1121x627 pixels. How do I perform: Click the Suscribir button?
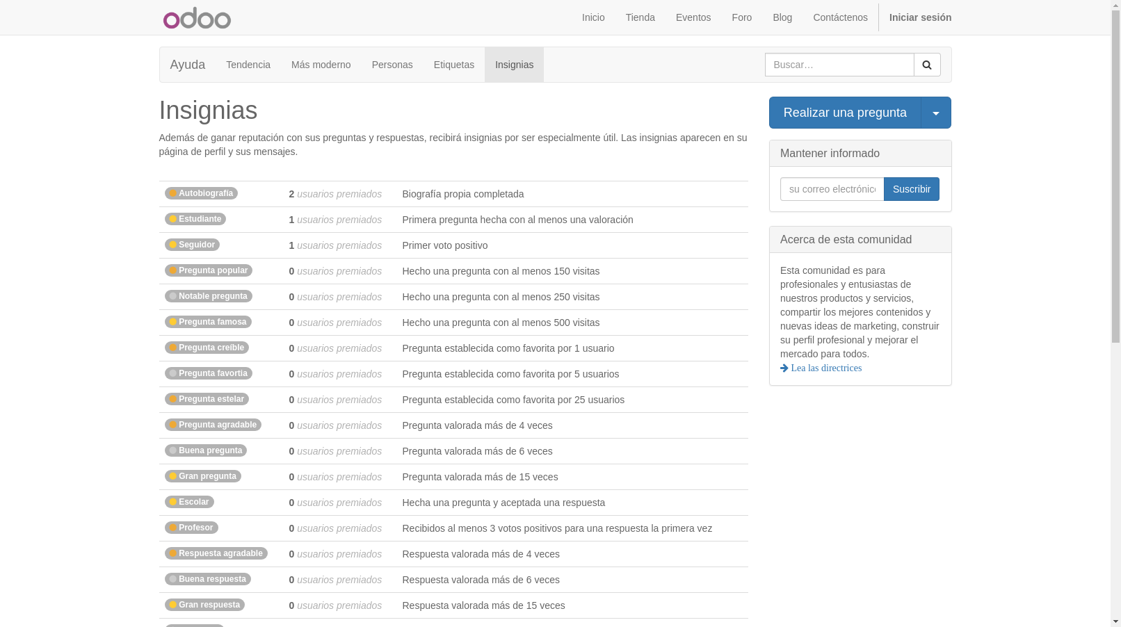click(x=911, y=189)
